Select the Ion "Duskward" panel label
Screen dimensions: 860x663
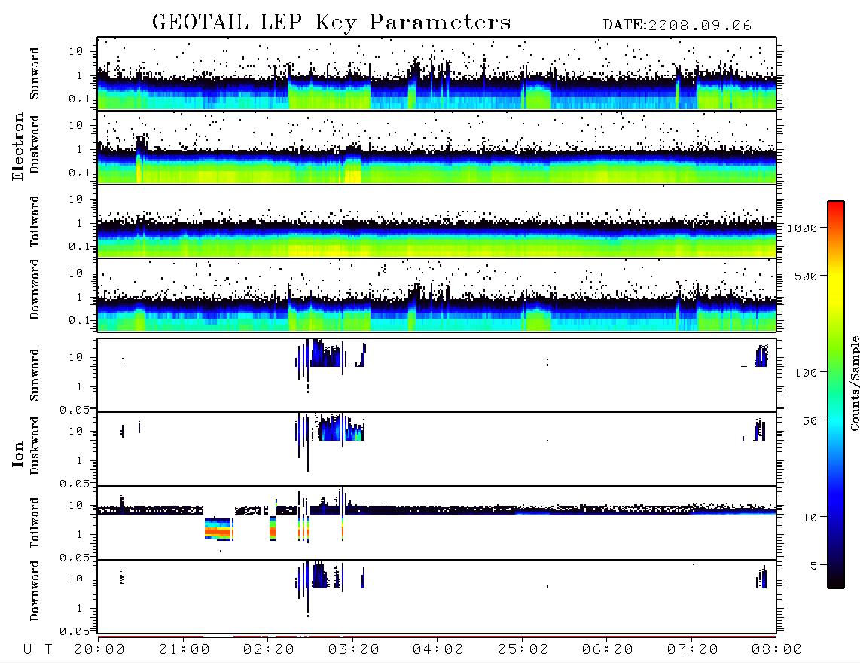[x=35, y=446]
